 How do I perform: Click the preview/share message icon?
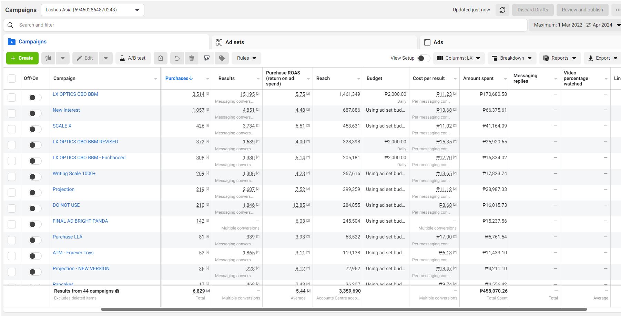[x=207, y=58]
